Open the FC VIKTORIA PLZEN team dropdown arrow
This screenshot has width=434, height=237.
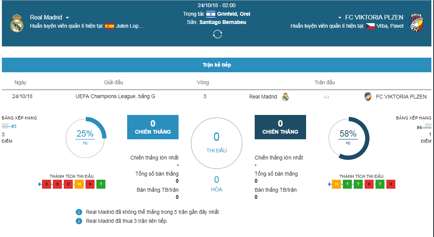coord(339,18)
